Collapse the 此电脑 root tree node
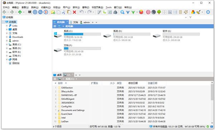The height and width of the screenshot is (130, 215). pyautogui.click(x=4, y=22)
